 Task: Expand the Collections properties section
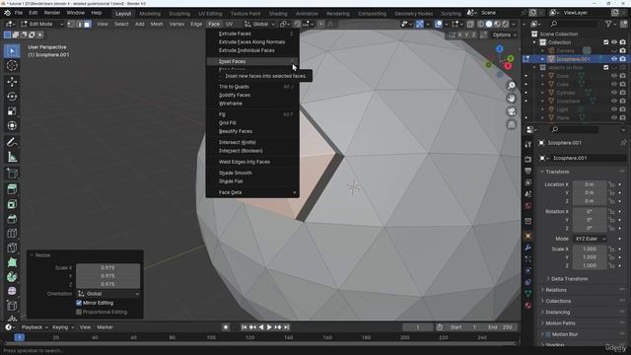pos(558,301)
